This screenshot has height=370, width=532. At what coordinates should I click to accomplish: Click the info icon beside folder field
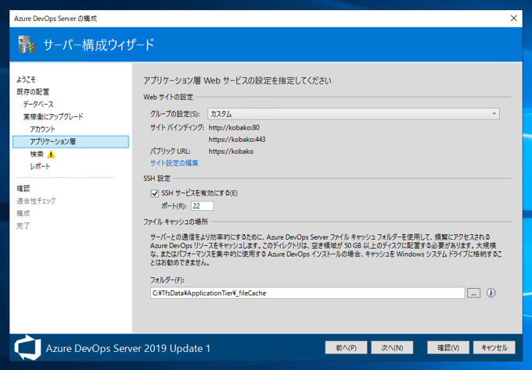point(491,293)
